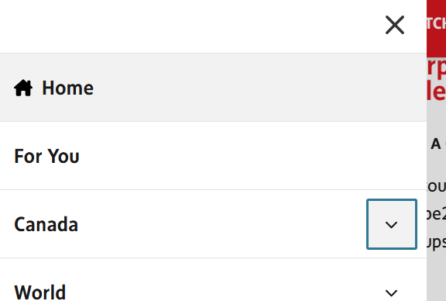Open the World section link
This screenshot has height=301, width=446.
pyautogui.click(x=39, y=292)
